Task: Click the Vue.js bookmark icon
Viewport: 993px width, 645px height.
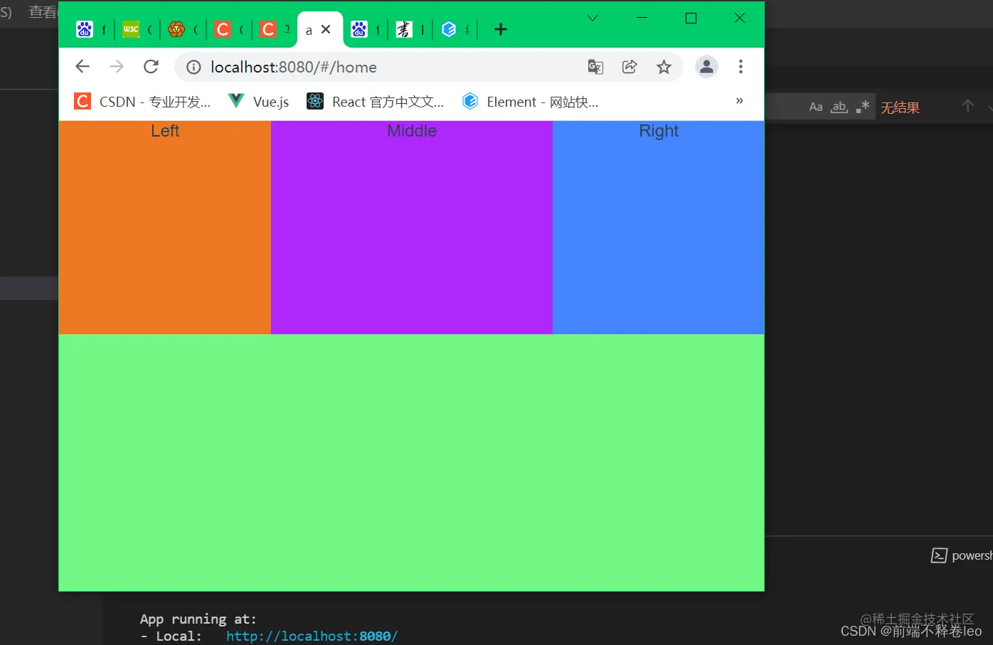Action: 235,100
